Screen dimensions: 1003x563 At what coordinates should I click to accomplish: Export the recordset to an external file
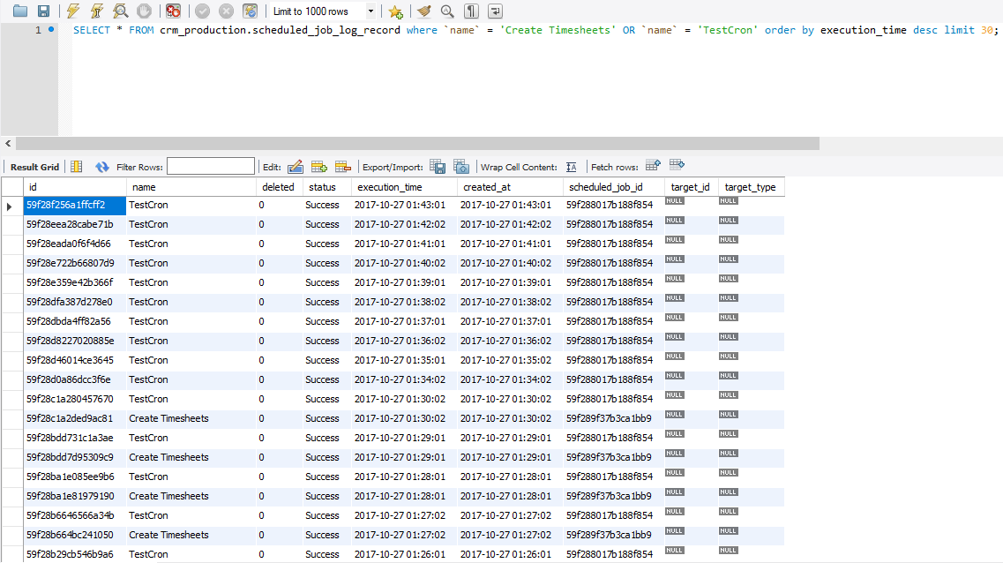(437, 166)
